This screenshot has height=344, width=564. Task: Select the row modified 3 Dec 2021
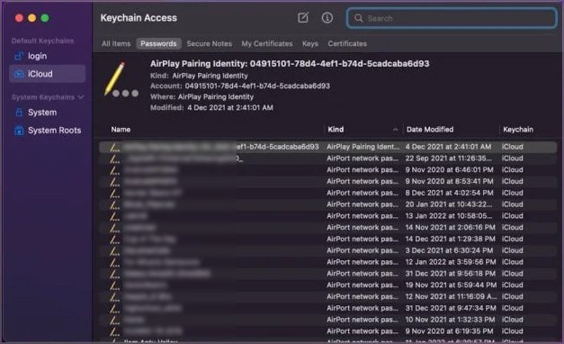pyautogui.click(x=327, y=250)
